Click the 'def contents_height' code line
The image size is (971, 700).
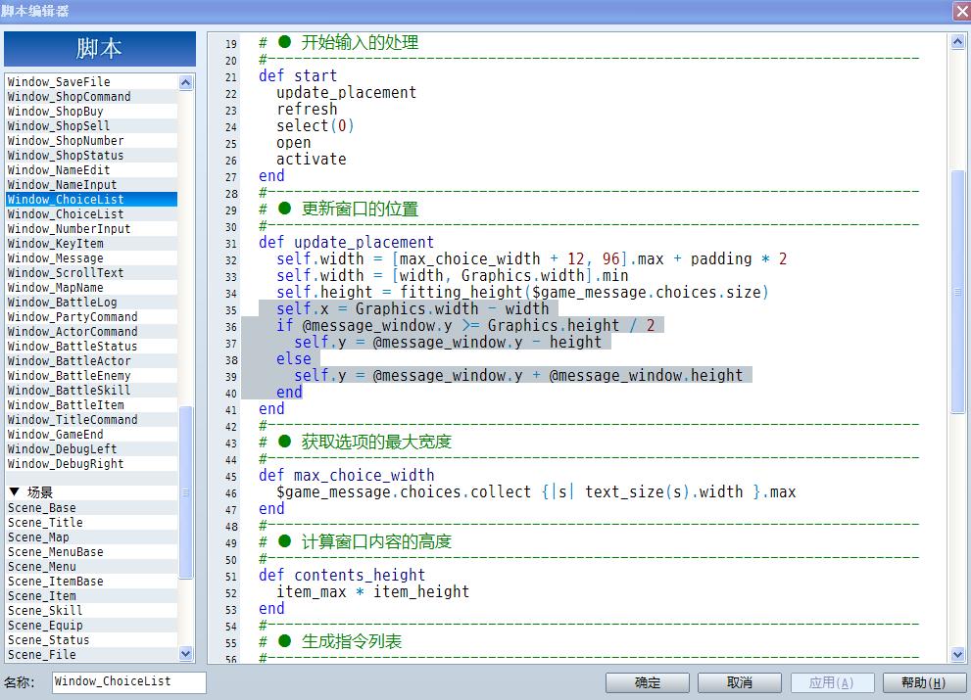[x=342, y=576]
